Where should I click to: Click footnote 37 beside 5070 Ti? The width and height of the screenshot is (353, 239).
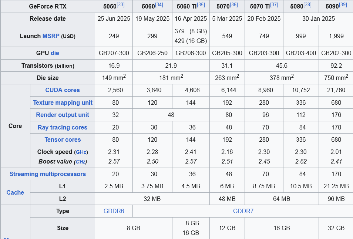273,4
